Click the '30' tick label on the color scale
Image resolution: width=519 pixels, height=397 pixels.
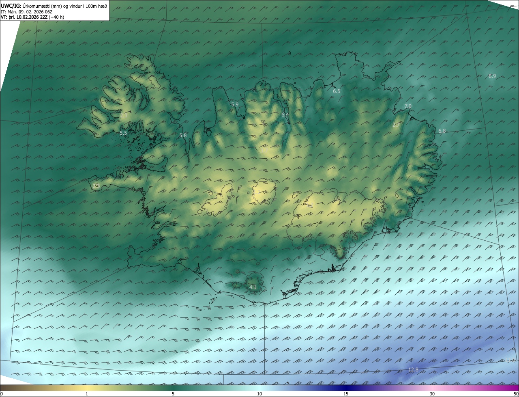[x=432, y=394]
